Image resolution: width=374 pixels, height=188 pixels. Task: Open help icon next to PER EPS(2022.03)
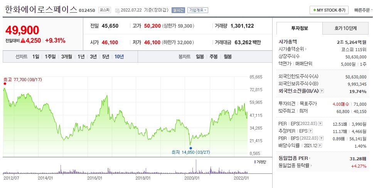(320, 124)
